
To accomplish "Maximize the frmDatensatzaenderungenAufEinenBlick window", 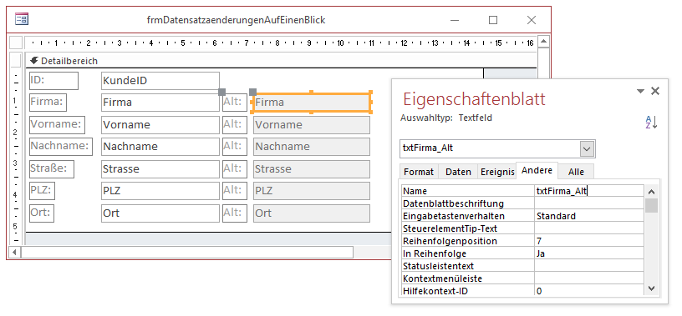I will point(493,20).
